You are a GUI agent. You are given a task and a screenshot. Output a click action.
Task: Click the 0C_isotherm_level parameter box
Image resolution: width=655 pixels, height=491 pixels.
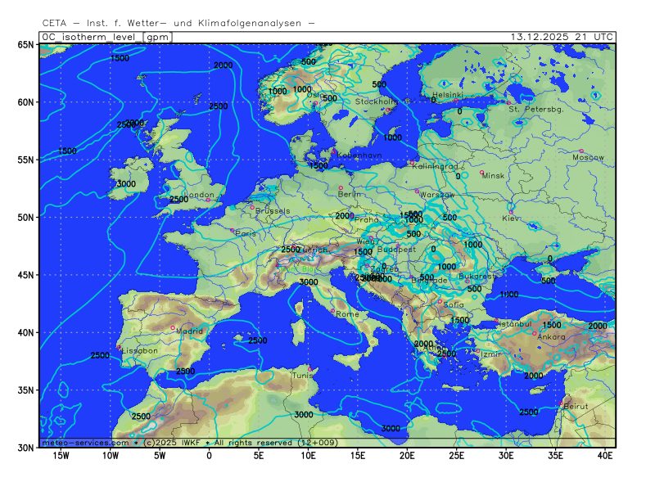pos(90,37)
